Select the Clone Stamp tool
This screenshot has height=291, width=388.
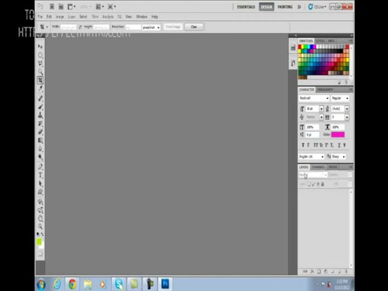tap(40, 115)
